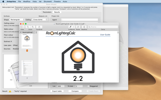Open the highlight color dropdown arrow

click(74, 27)
